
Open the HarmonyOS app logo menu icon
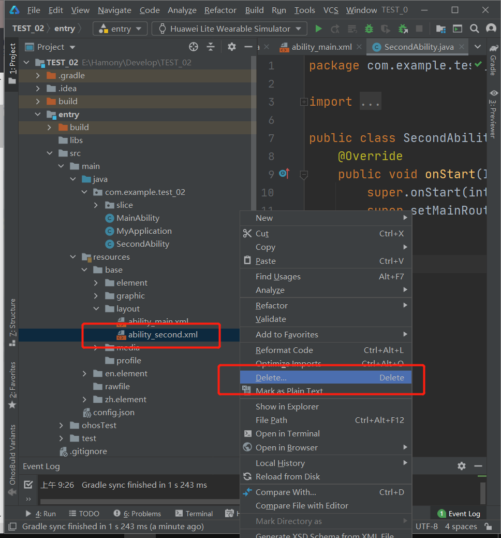[x=14, y=10]
